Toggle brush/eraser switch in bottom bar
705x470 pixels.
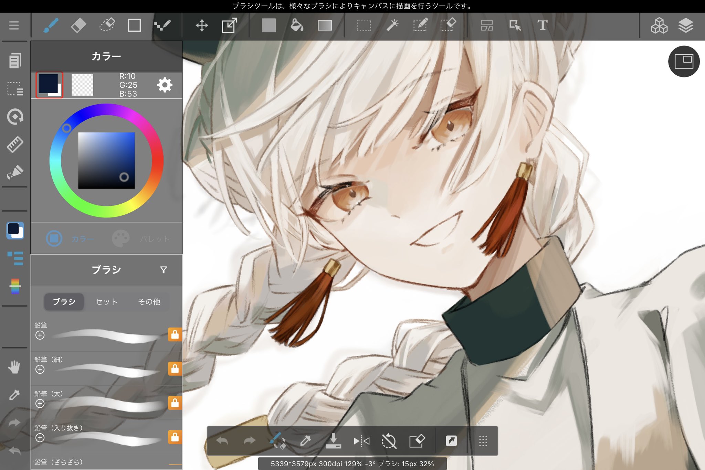277,441
